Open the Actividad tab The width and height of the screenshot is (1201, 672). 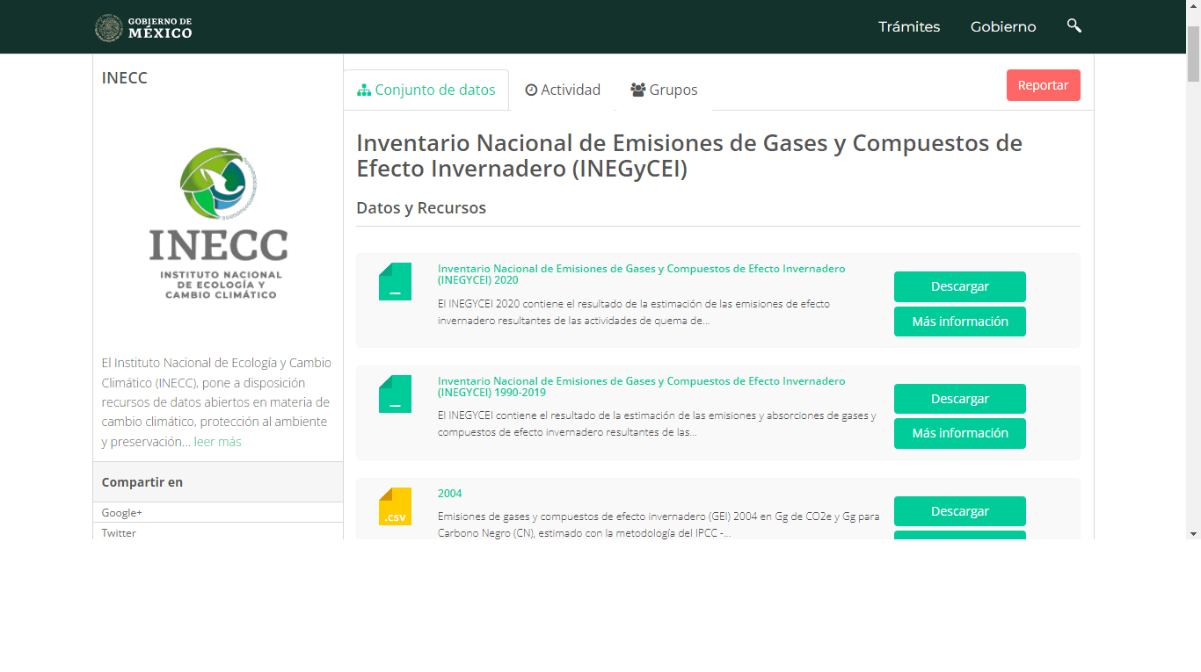[x=563, y=90]
